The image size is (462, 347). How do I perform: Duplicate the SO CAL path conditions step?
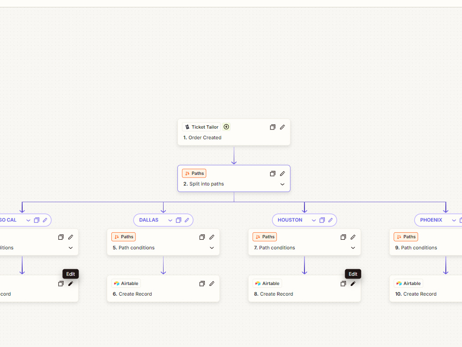click(61, 237)
